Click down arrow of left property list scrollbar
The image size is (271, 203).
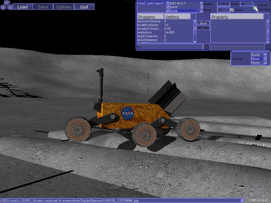(x=195, y=41)
